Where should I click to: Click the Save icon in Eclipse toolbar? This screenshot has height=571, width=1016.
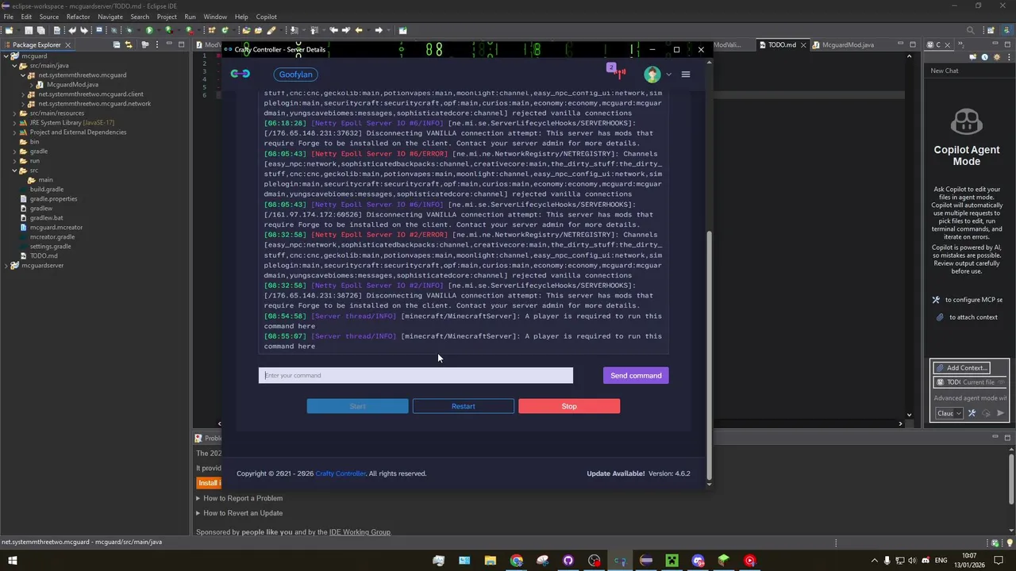[29, 30]
